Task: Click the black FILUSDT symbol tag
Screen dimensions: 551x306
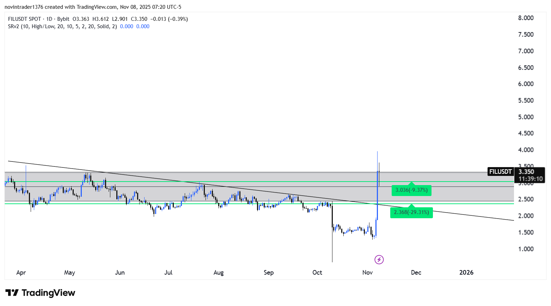Action: pos(501,172)
